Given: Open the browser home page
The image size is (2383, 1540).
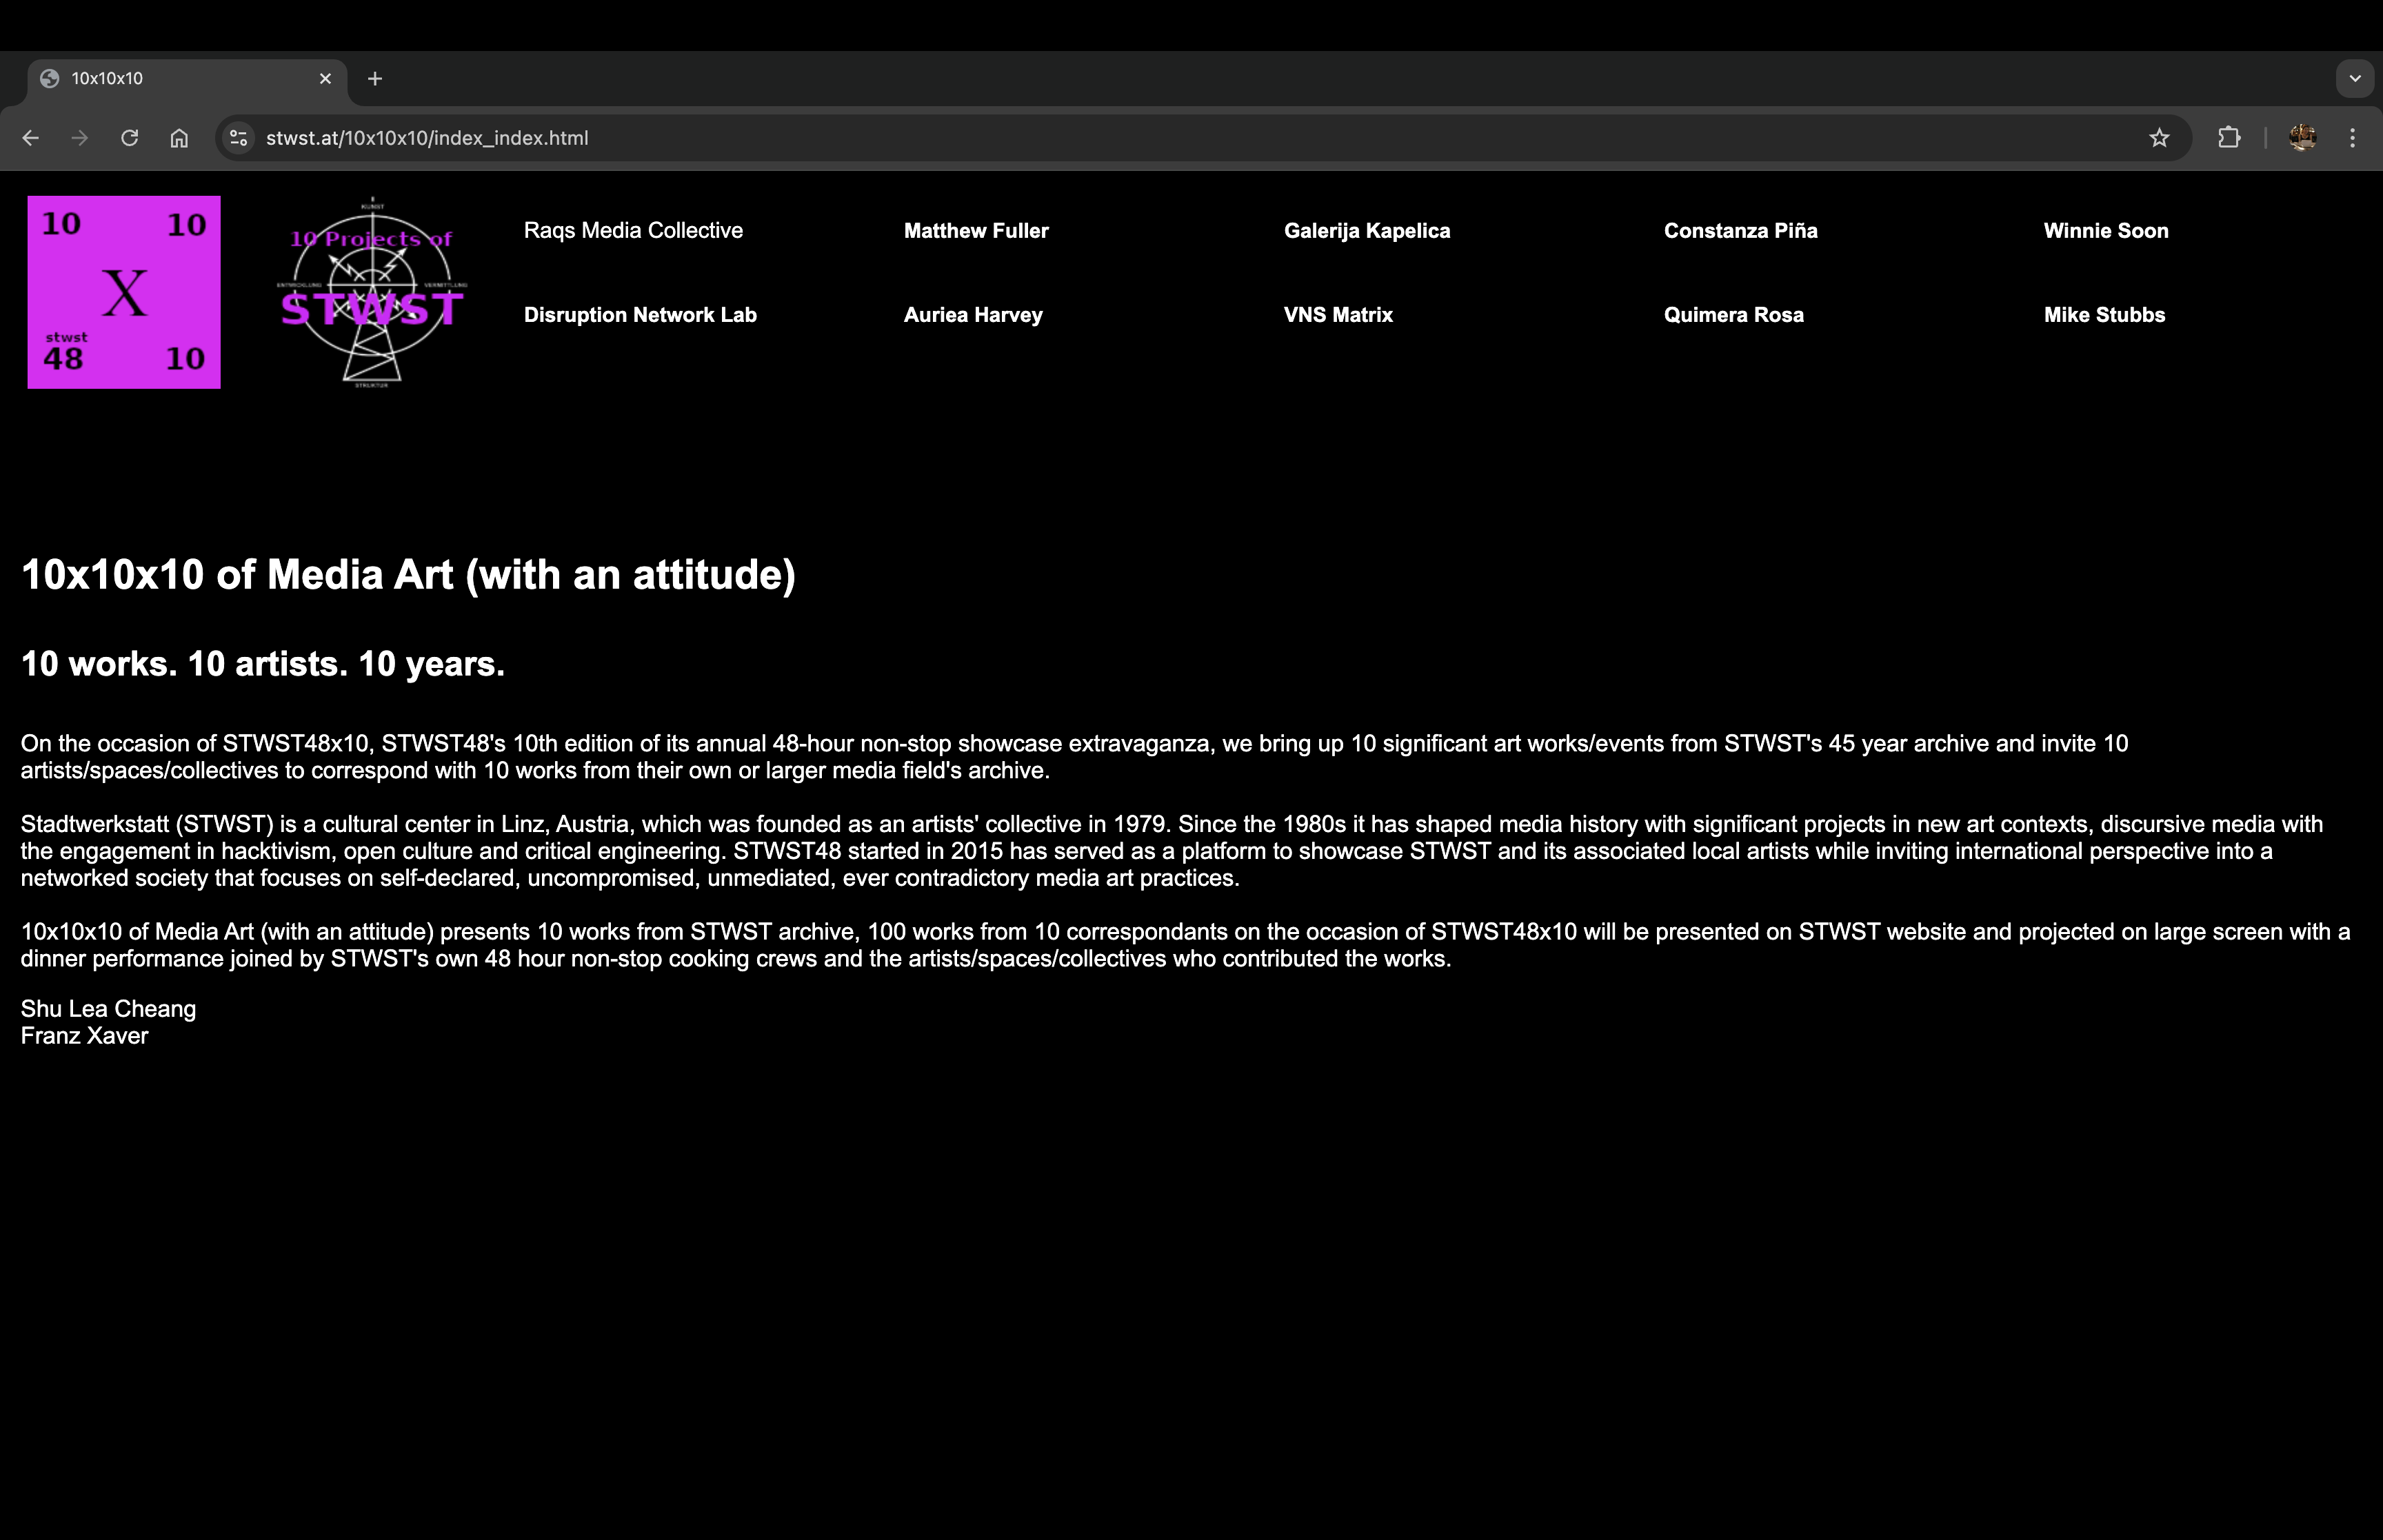Looking at the screenshot, I should coord(179,138).
